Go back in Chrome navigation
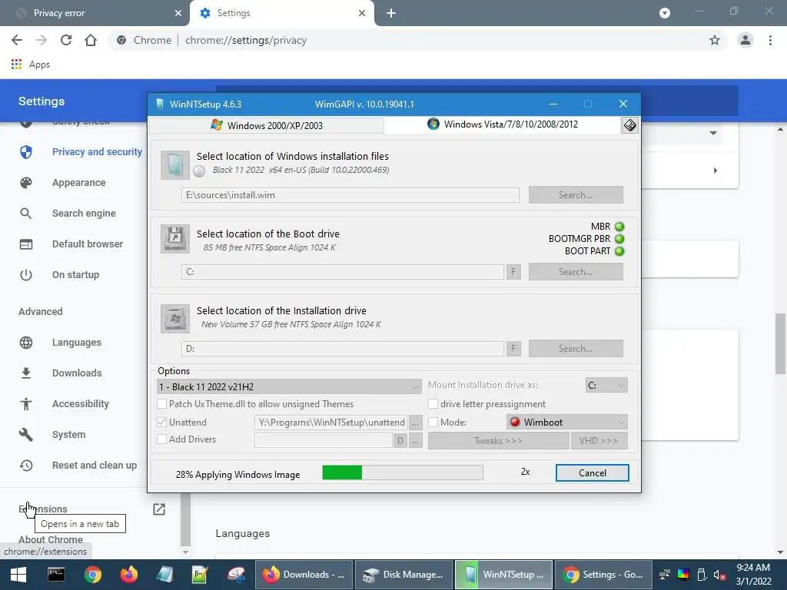The image size is (787, 590). (17, 40)
